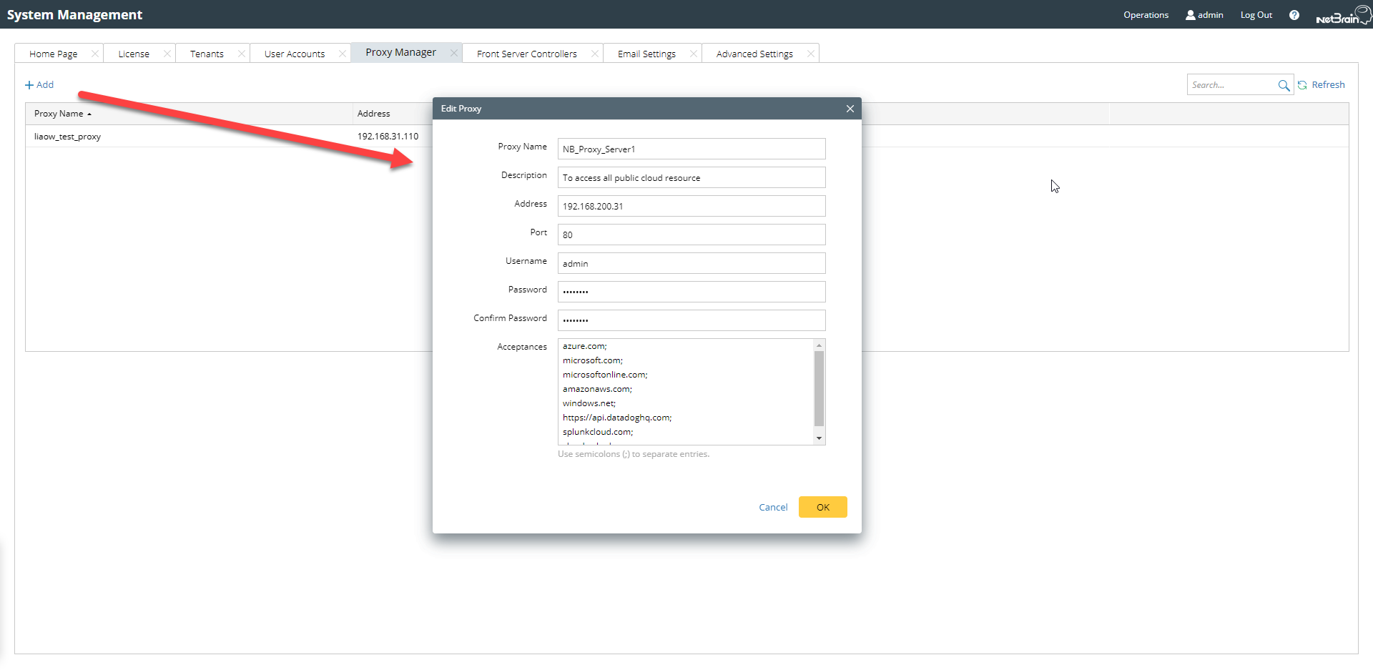Click the Cancel link

(x=773, y=507)
